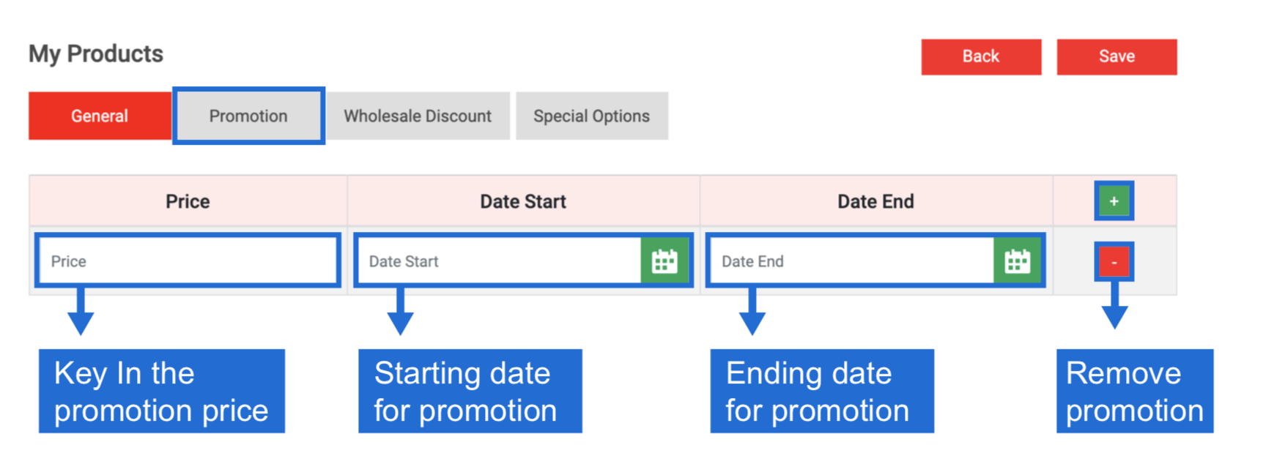Screen dimensions: 1266x464
Task: Focus the Price input field
Action: click(x=188, y=261)
